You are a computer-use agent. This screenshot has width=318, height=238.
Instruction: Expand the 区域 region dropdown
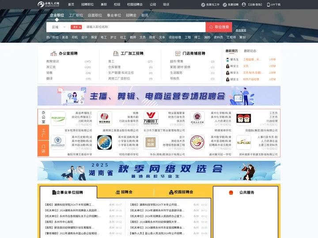click(59, 27)
